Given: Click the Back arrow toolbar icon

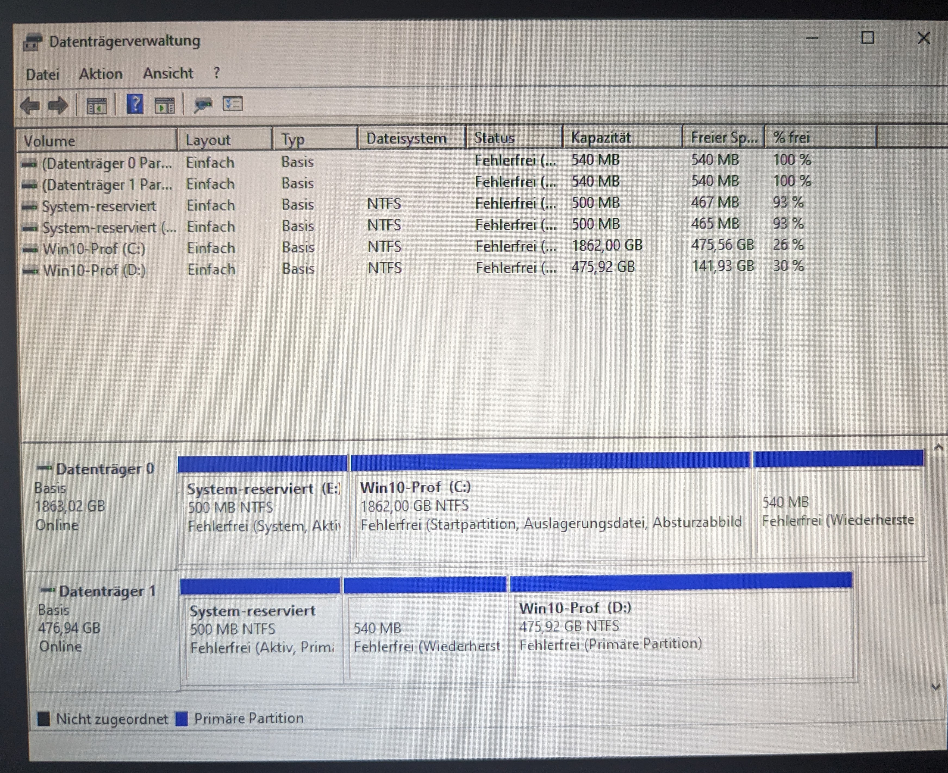Looking at the screenshot, I should [x=30, y=106].
